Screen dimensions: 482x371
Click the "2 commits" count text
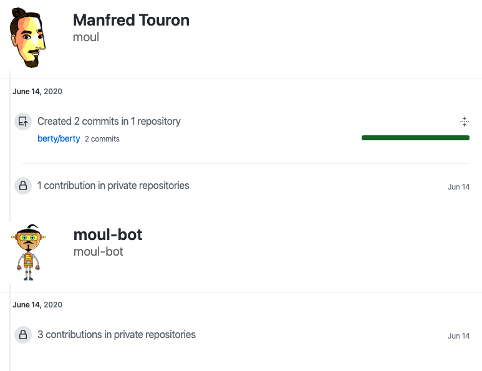pyautogui.click(x=102, y=139)
